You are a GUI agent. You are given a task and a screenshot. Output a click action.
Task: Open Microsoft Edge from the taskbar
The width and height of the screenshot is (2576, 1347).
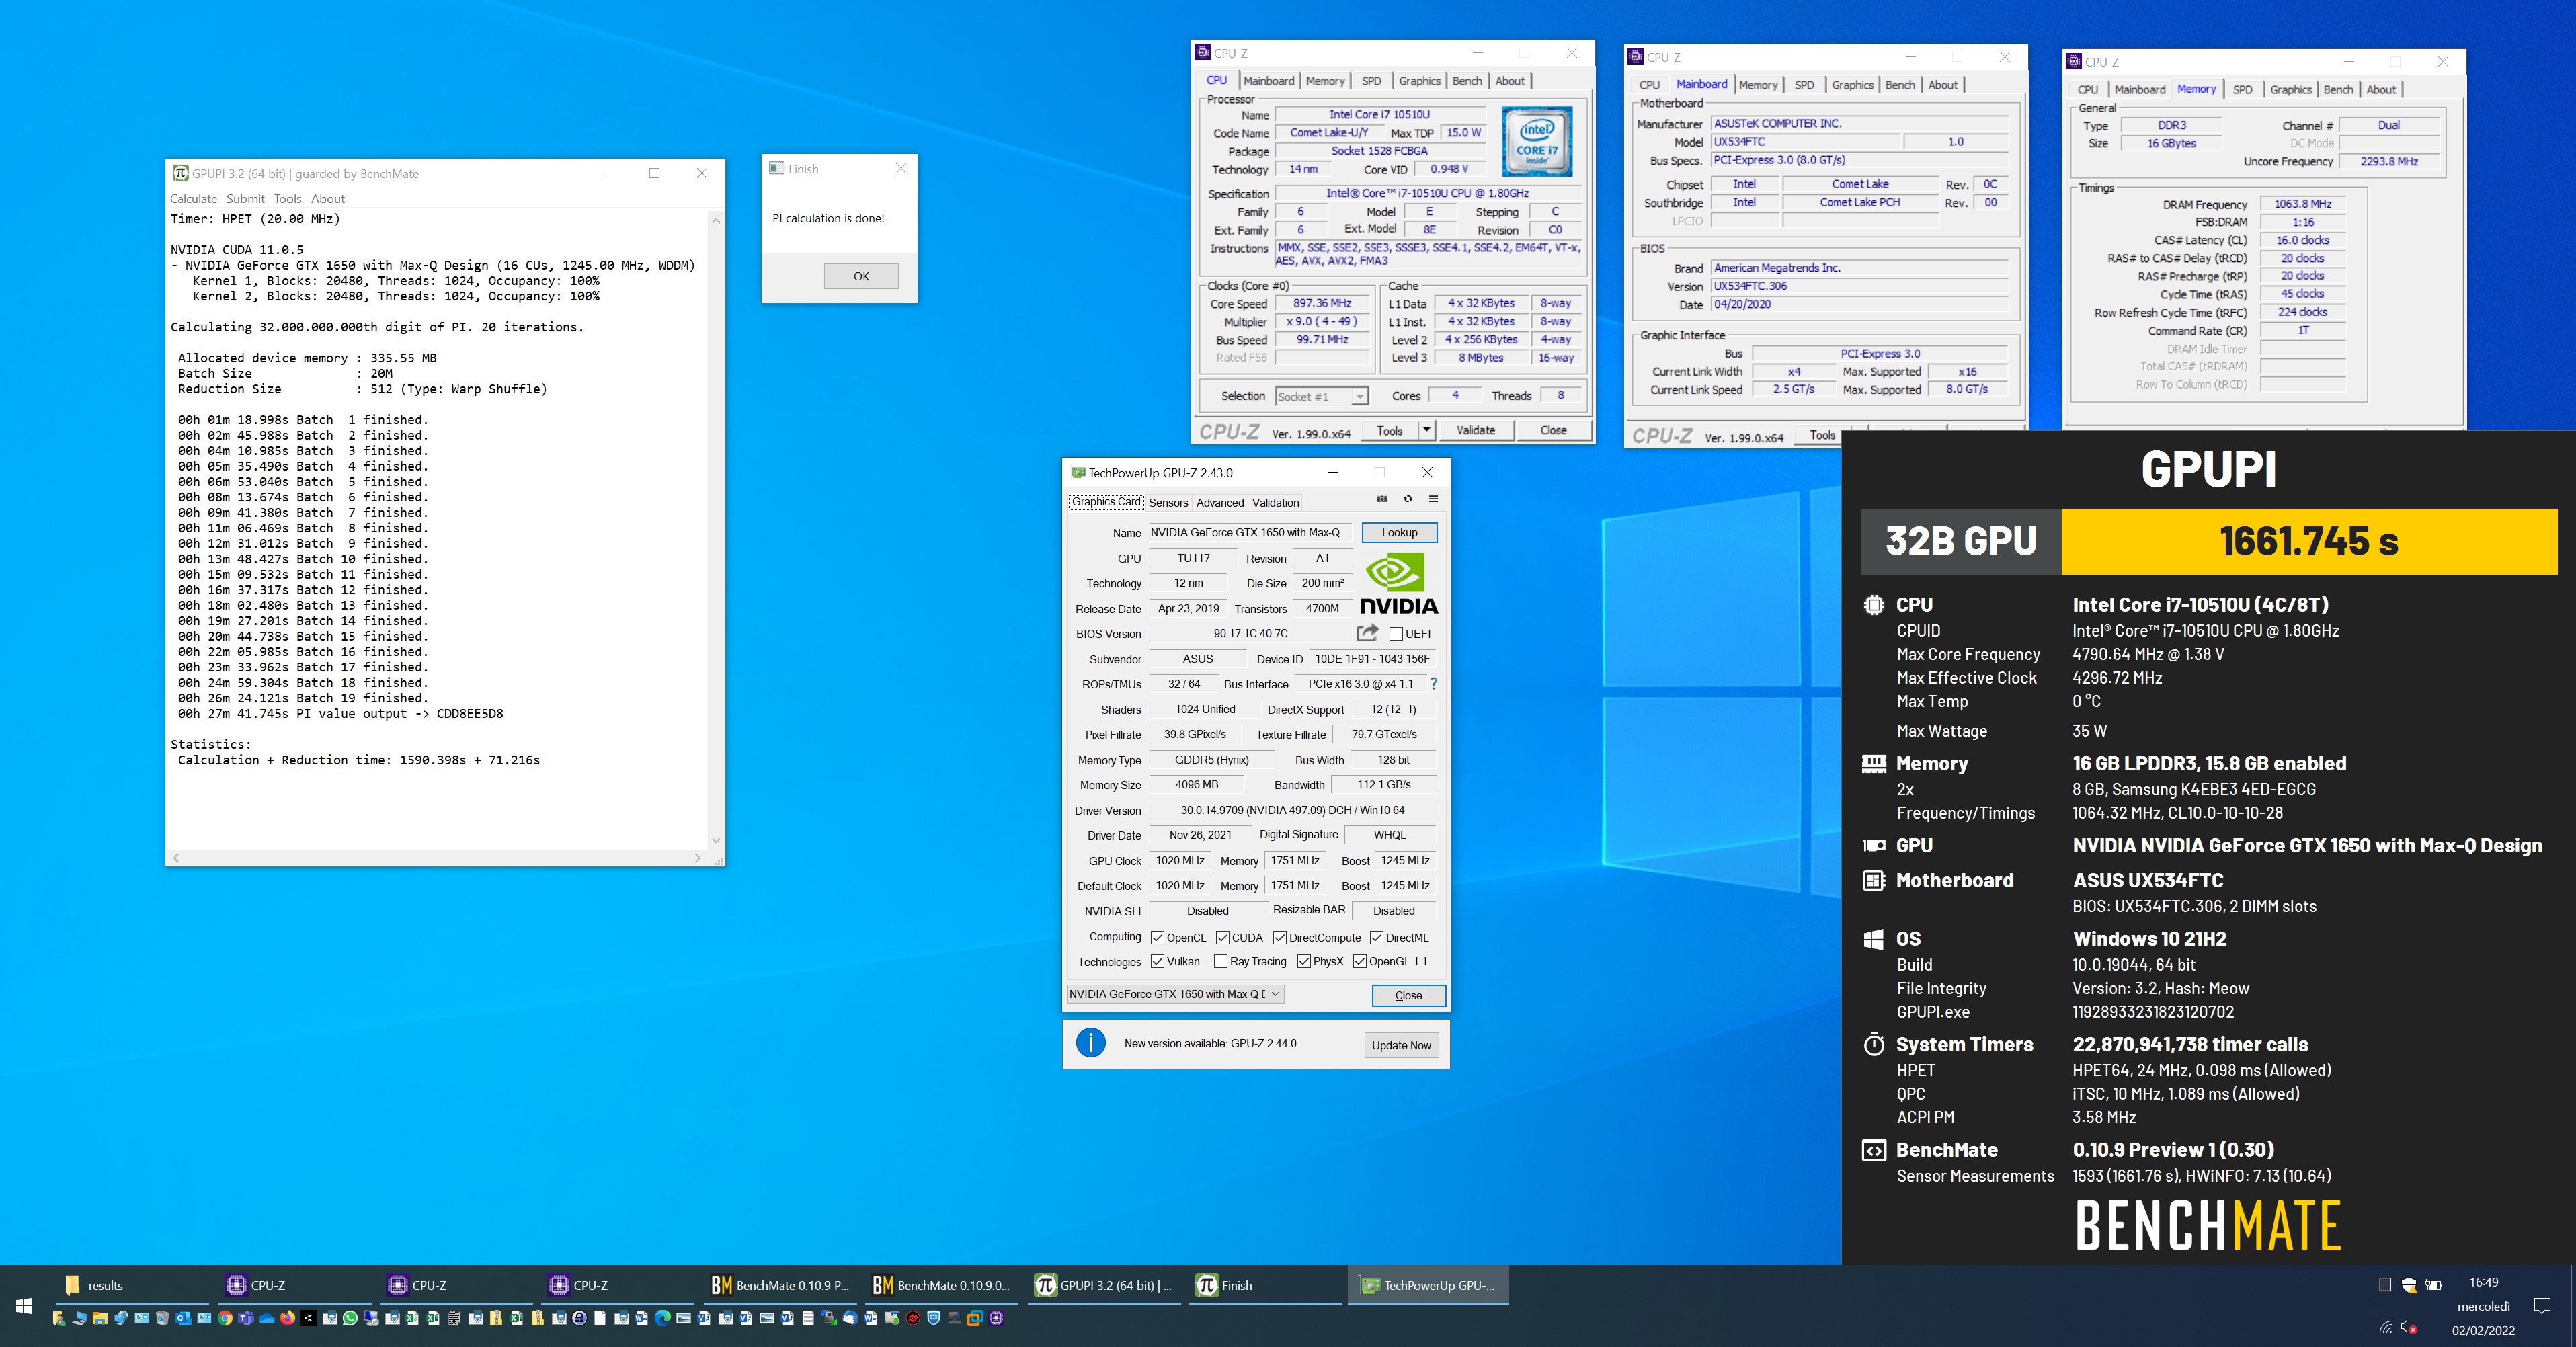[x=662, y=1318]
